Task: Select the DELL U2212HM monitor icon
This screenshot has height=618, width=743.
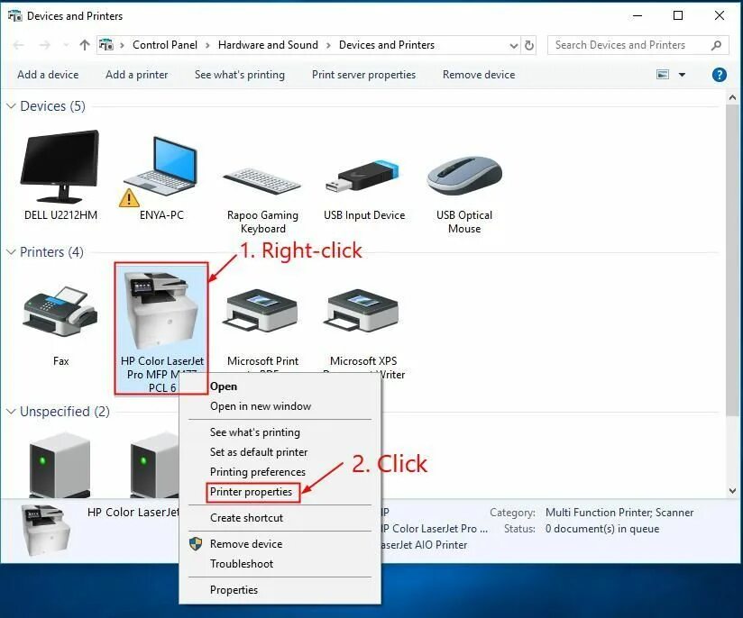Action: [x=60, y=167]
